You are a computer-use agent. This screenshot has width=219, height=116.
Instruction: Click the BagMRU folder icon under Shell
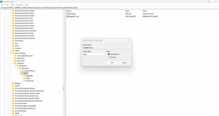coord(25,76)
